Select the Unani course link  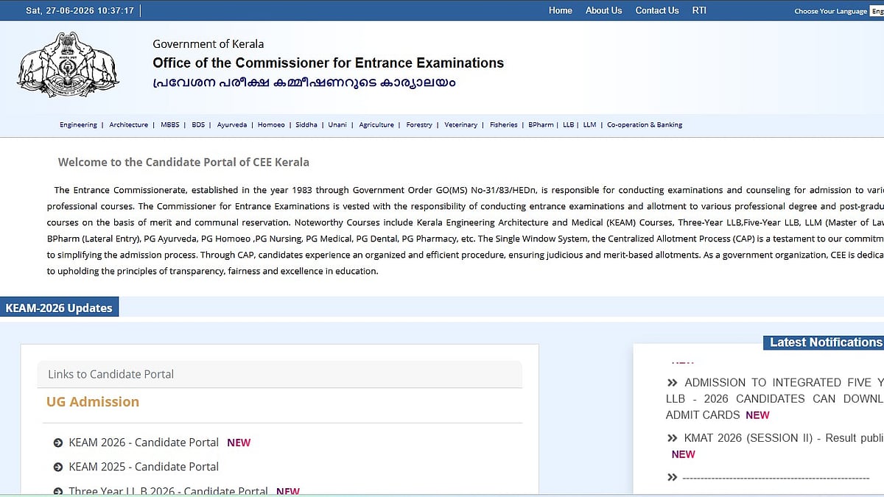(x=337, y=125)
